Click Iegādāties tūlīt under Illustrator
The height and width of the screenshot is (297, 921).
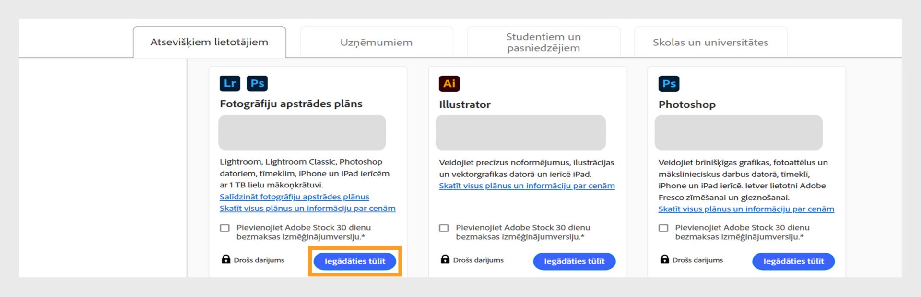[574, 261]
